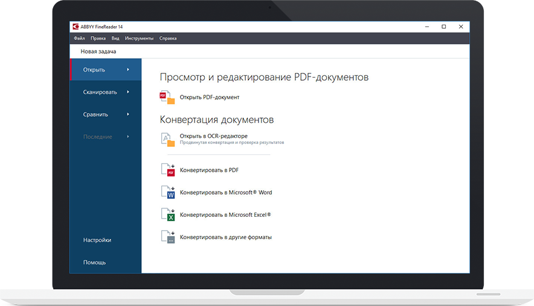Minimize the FineReader window
Image resolution: width=534 pixels, height=306 pixels.
point(427,27)
